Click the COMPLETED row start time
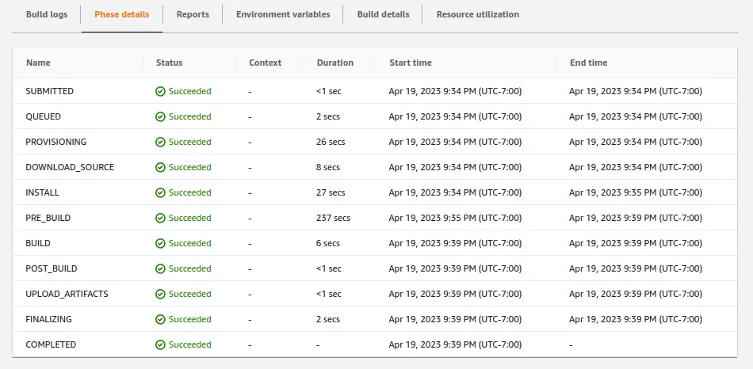The width and height of the screenshot is (753, 369). (x=455, y=344)
